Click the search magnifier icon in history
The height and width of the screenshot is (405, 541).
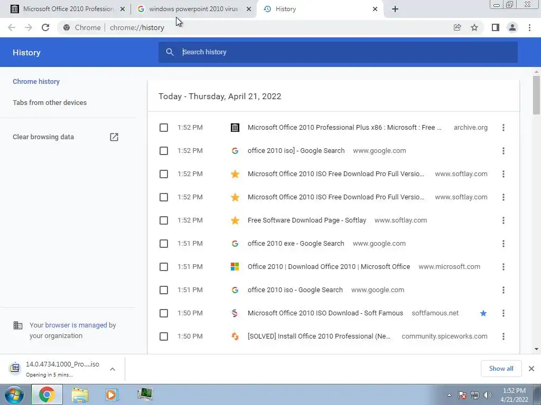[x=170, y=52]
